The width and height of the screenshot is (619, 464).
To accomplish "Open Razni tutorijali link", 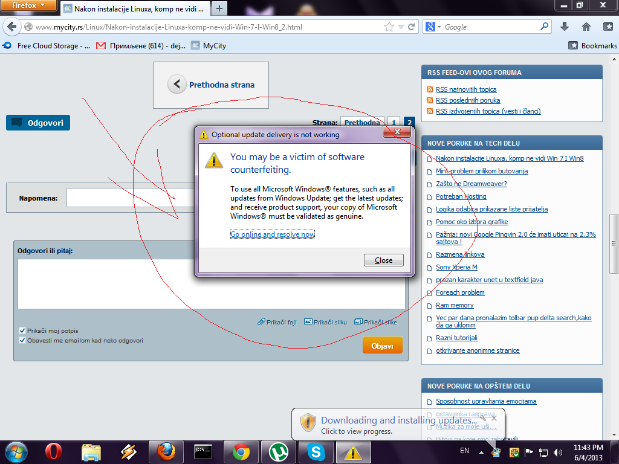I will [x=457, y=338].
